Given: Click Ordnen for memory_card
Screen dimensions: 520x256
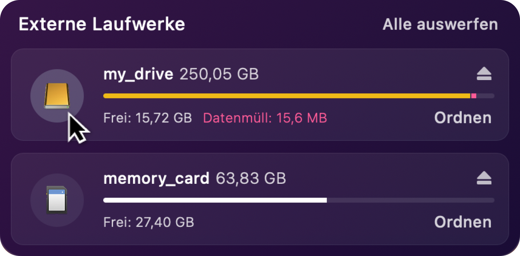Looking at the screenshot, I should tap(463, 222).
